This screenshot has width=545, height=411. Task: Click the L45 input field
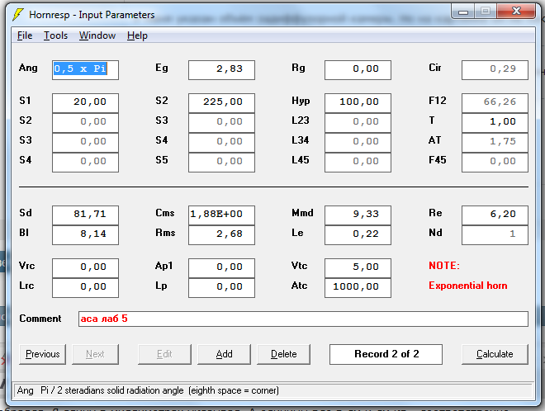point(358,163)
